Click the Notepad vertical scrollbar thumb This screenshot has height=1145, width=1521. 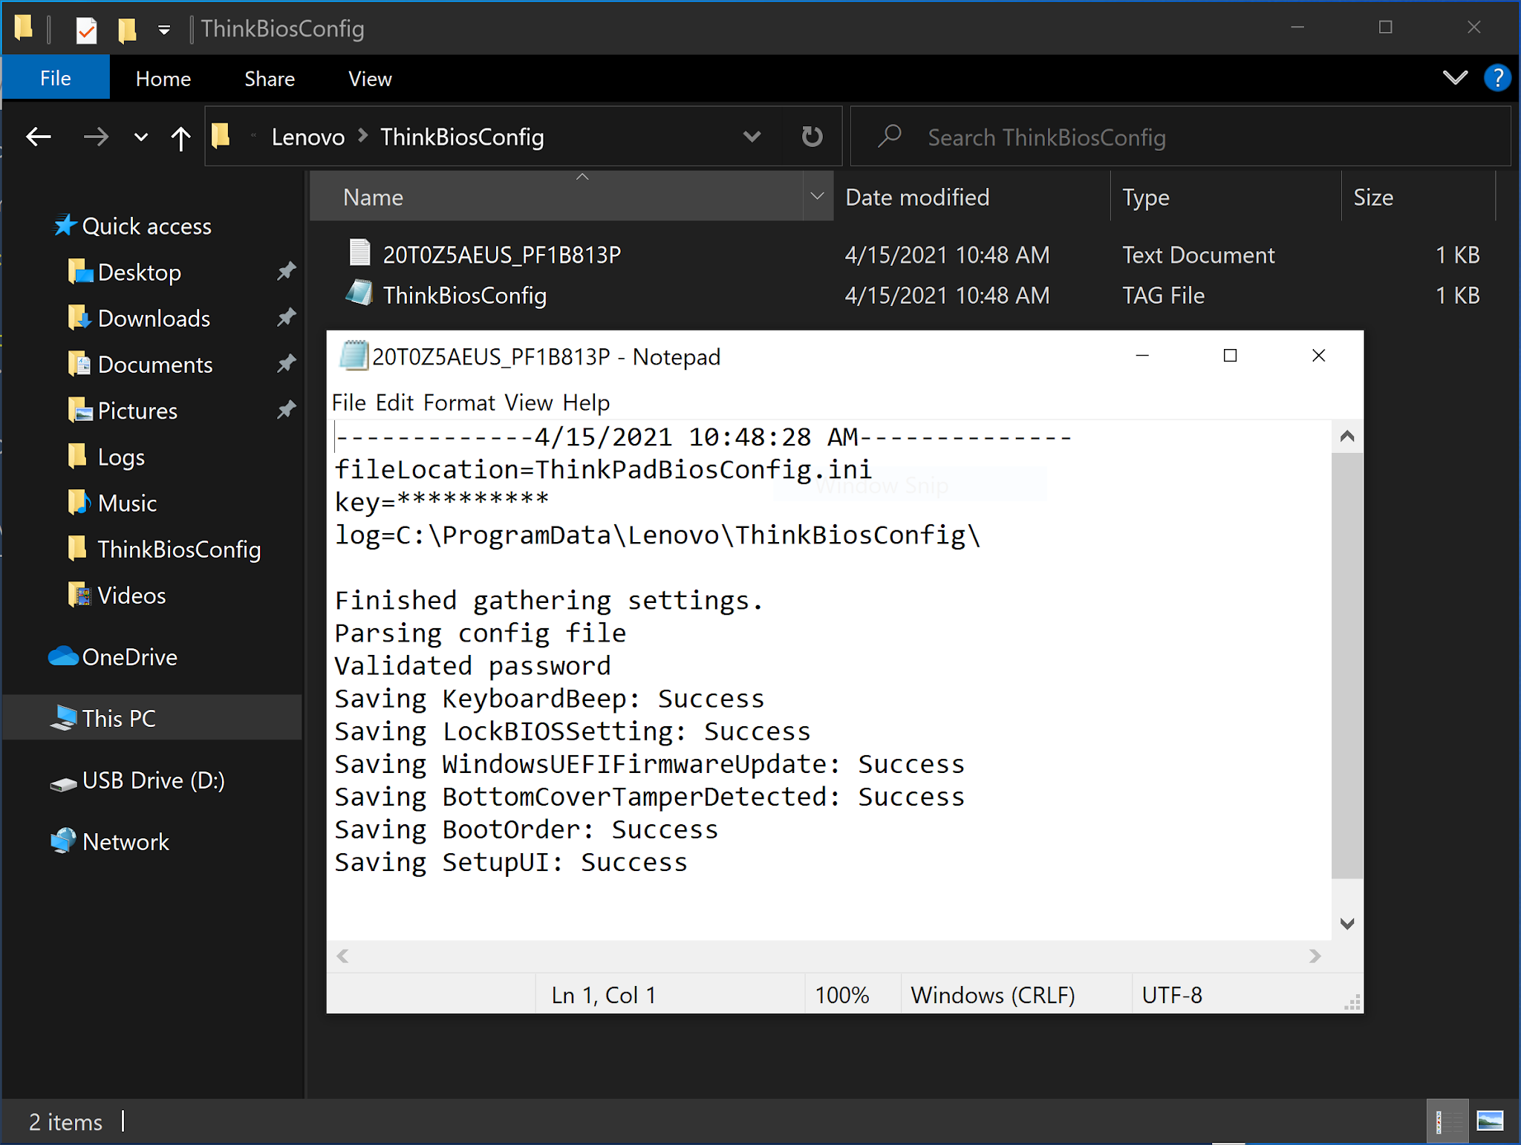[1346, 665]
